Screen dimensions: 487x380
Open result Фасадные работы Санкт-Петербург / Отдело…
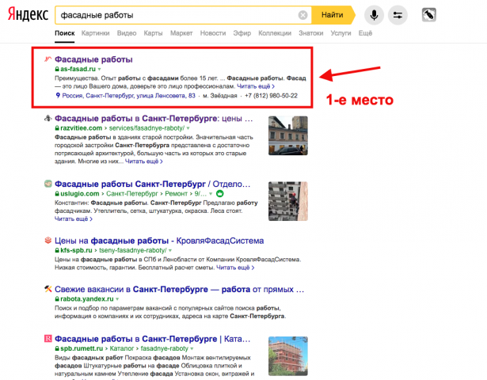pos(152,184)
